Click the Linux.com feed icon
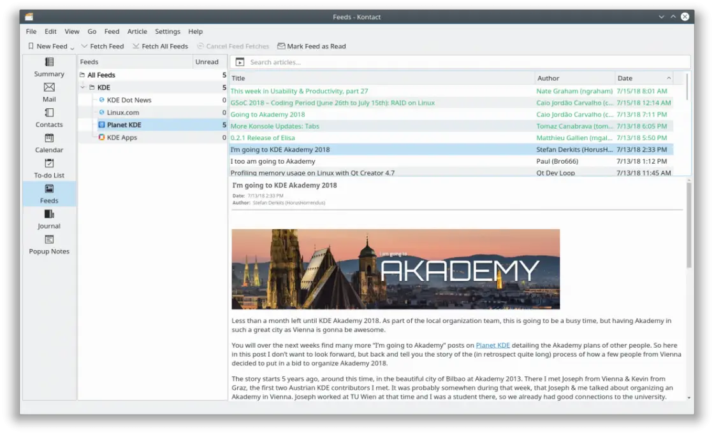Screen dimensions: 714x433 point(101,112)
